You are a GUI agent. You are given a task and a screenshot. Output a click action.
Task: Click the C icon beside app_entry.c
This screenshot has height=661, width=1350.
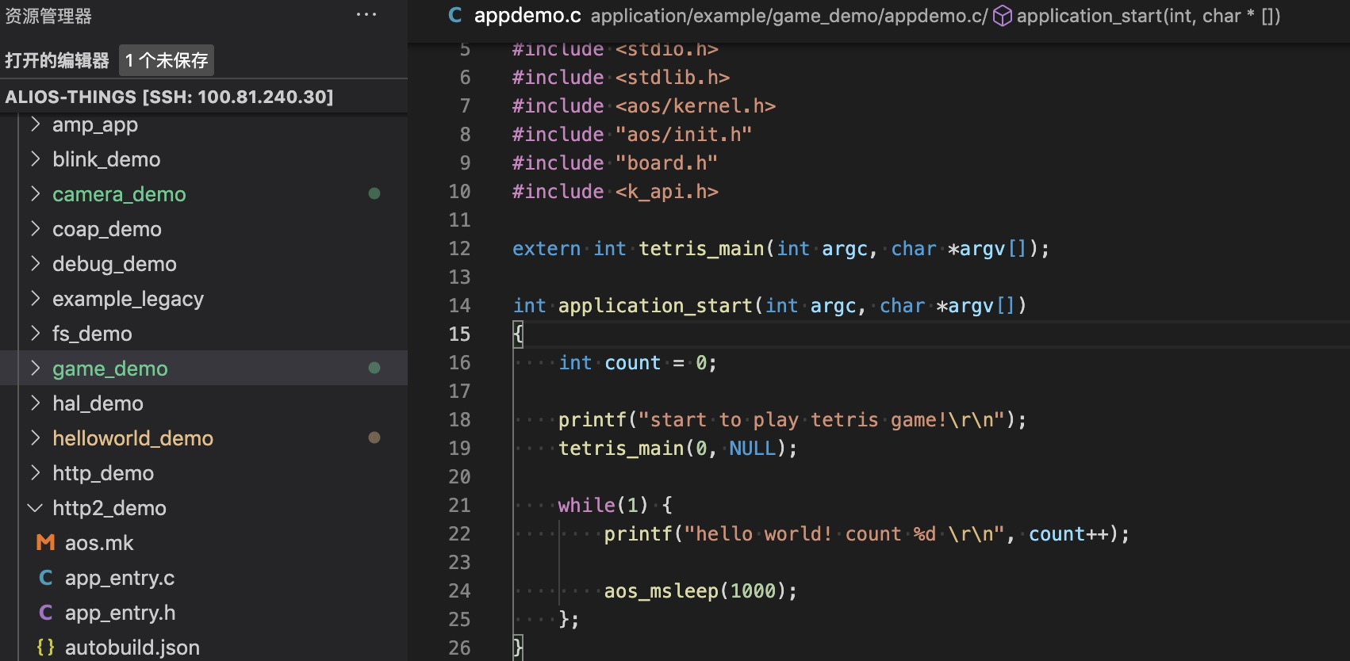[x=46, y=578]
